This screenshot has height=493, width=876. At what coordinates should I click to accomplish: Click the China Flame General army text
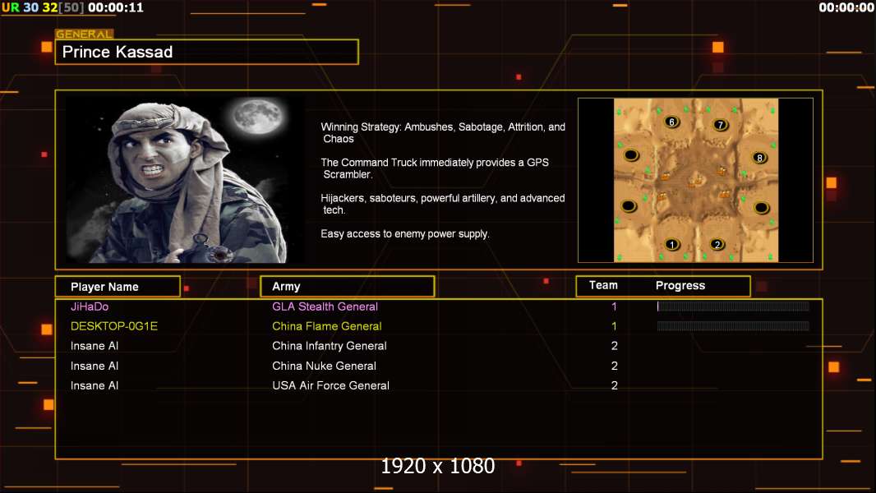(327, 326)
